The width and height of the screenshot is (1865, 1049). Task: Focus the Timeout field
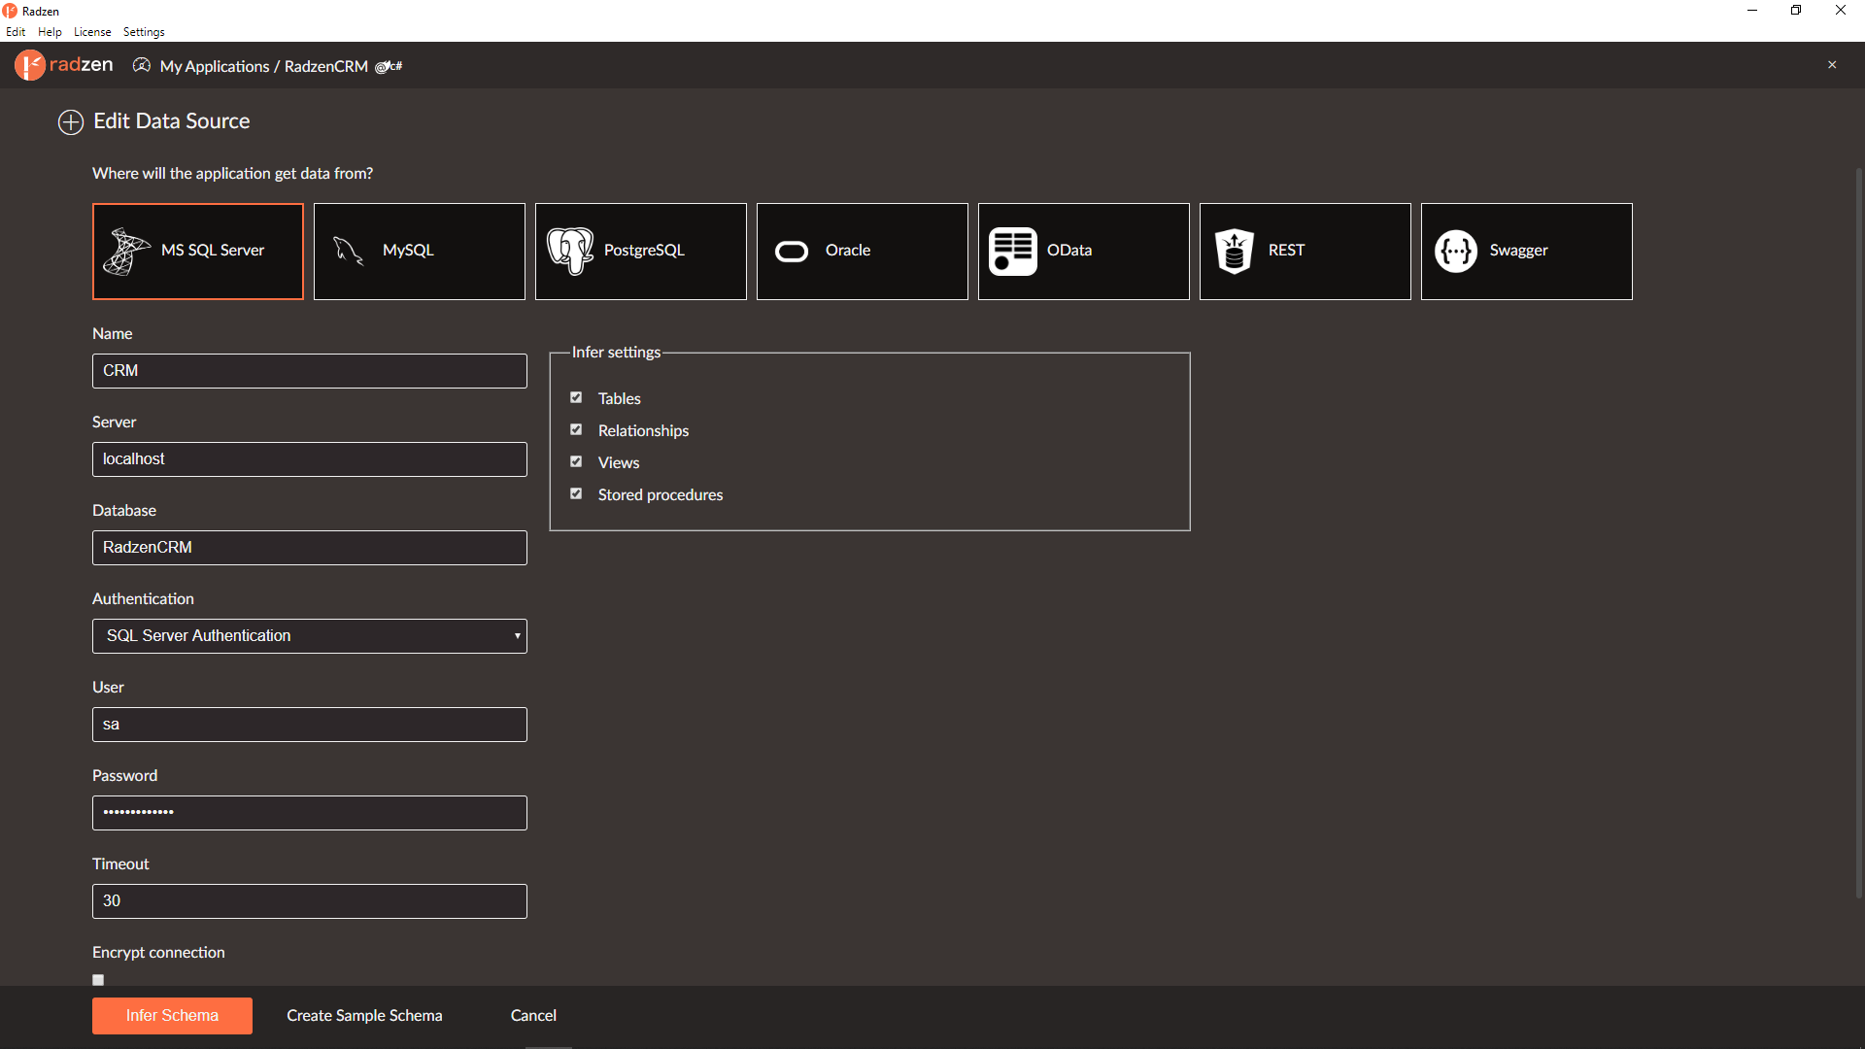coord(310,901)
